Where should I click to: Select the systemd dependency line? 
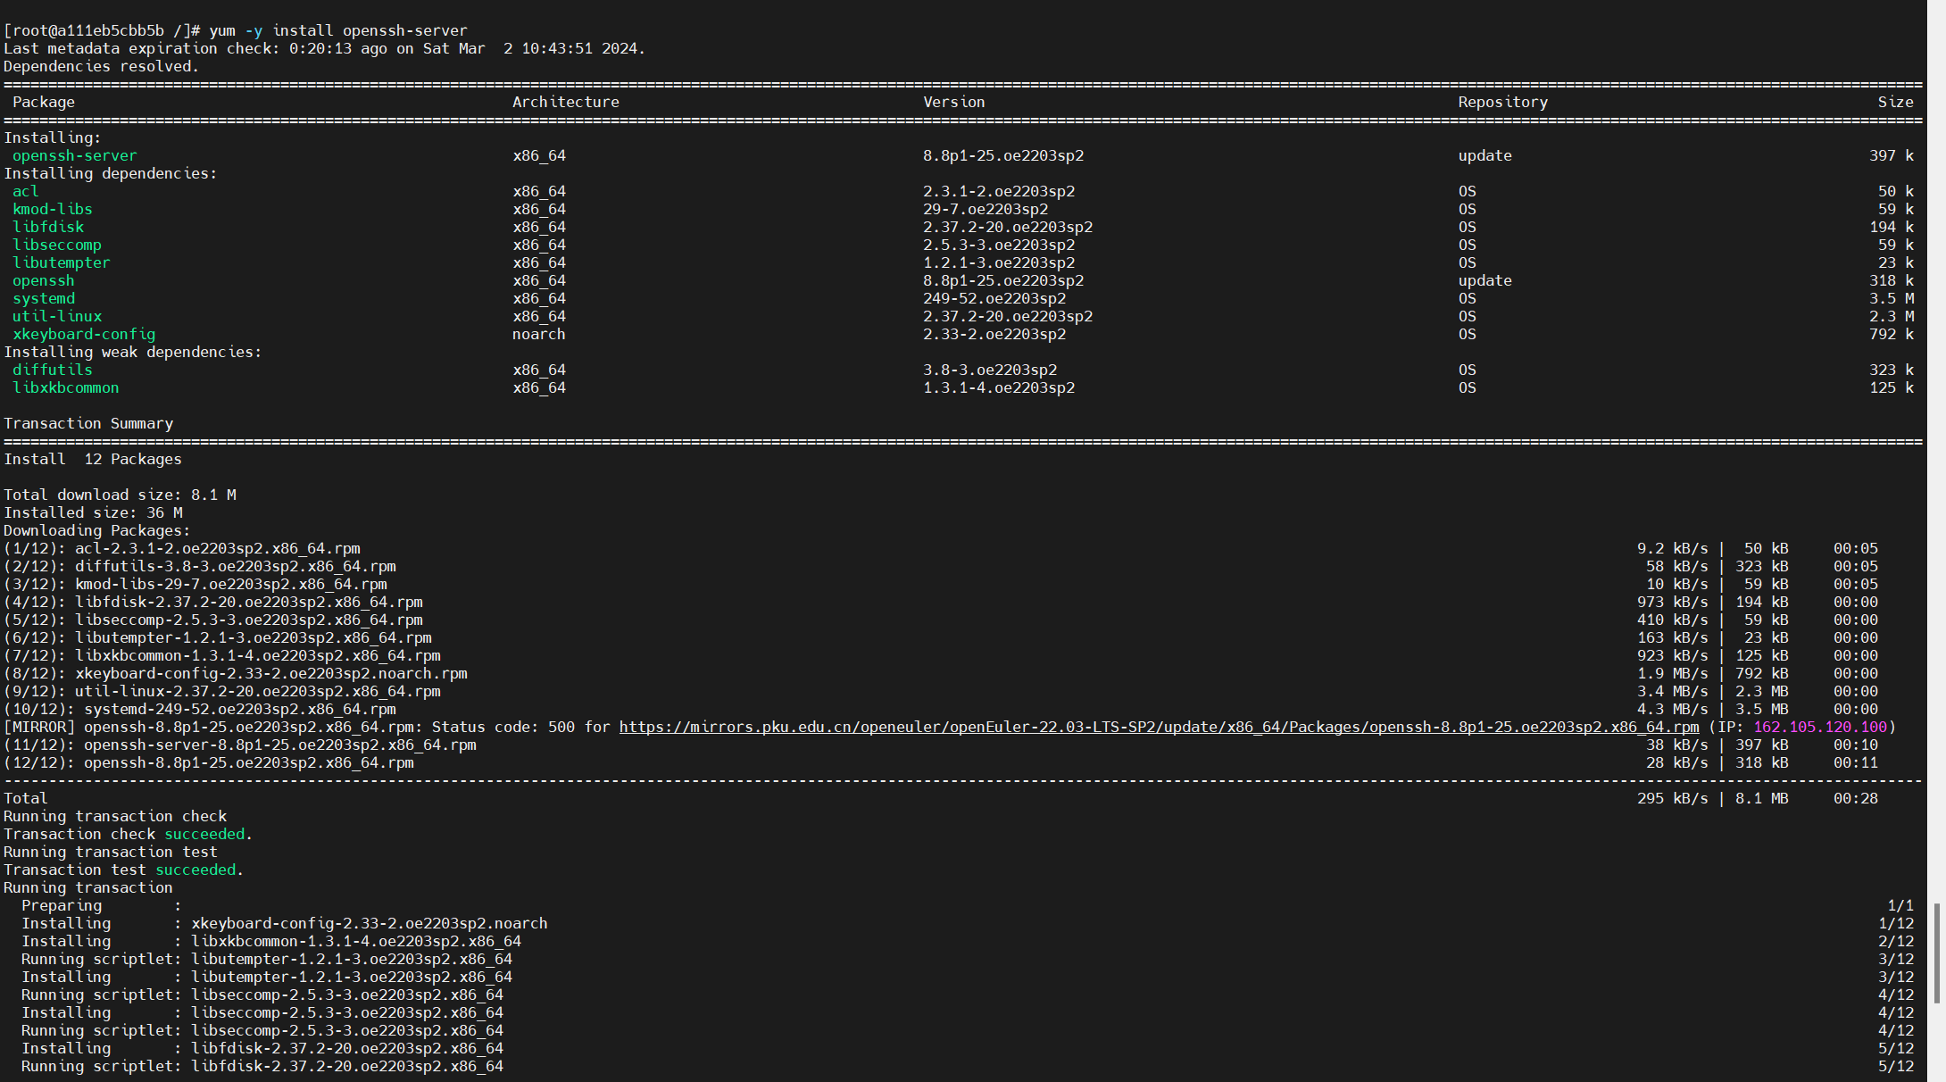(x=43, y=298)
